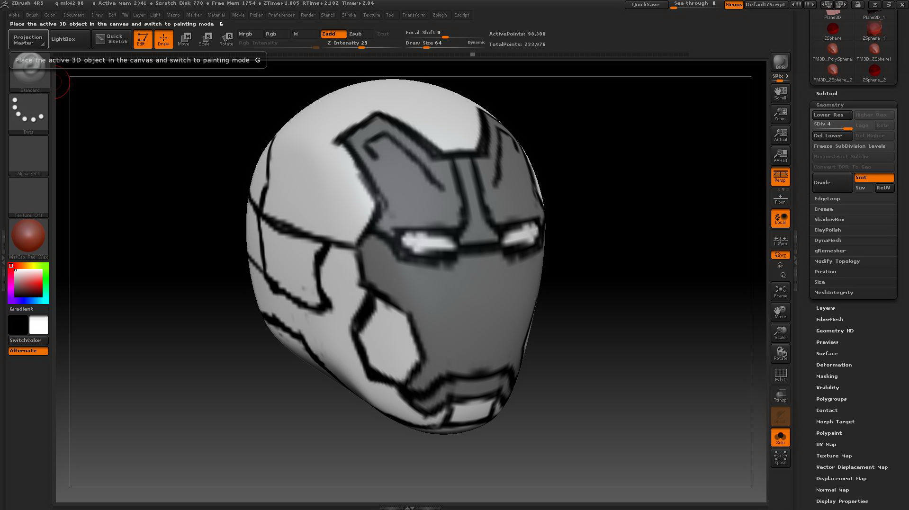Click the Xpose icon
The width and height of the screenshot is (909, 510).
pos(780,458)
